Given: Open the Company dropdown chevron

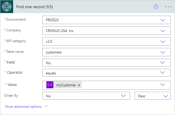Looking at the screenshot, I should pyautogui.click(x=163, y=31).
